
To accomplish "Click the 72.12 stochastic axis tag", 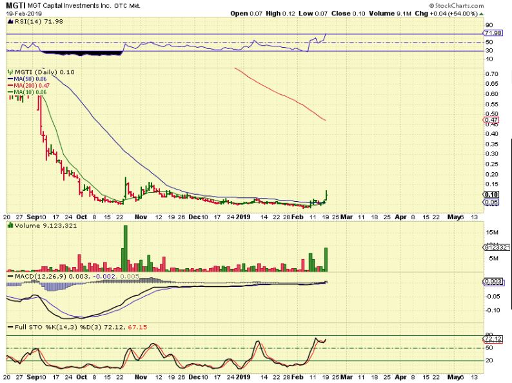I will 493,339.
